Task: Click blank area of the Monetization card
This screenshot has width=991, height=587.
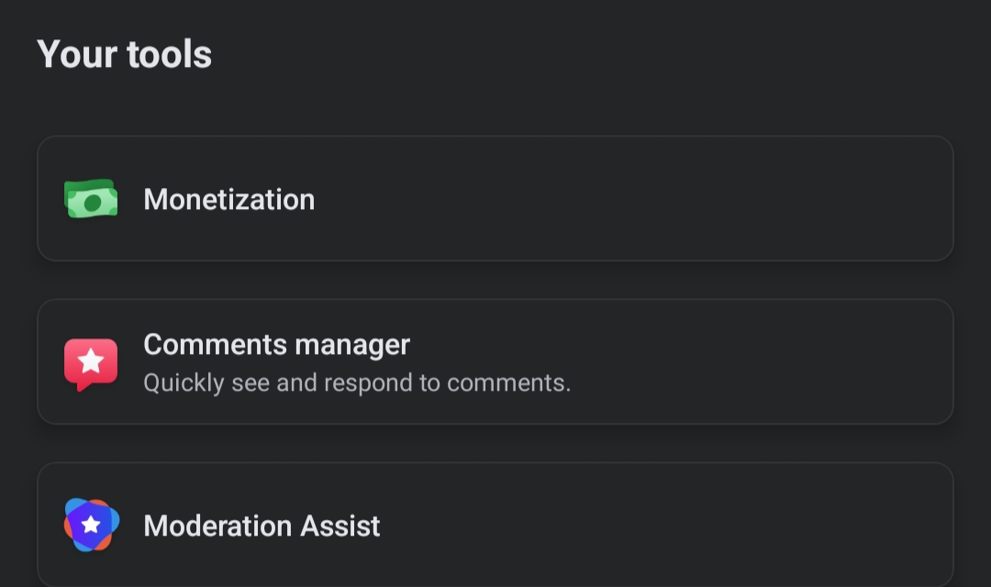Action: [x=632, y=198]
